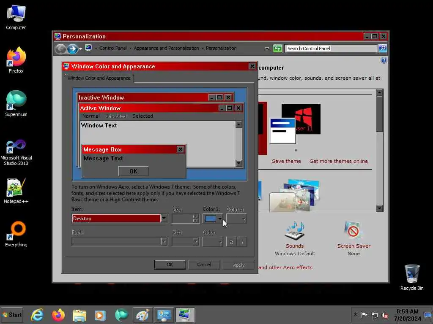This screenshot has width=433, height=324.
Task: Open the Screen Saver setting
Action: [354, 239]
